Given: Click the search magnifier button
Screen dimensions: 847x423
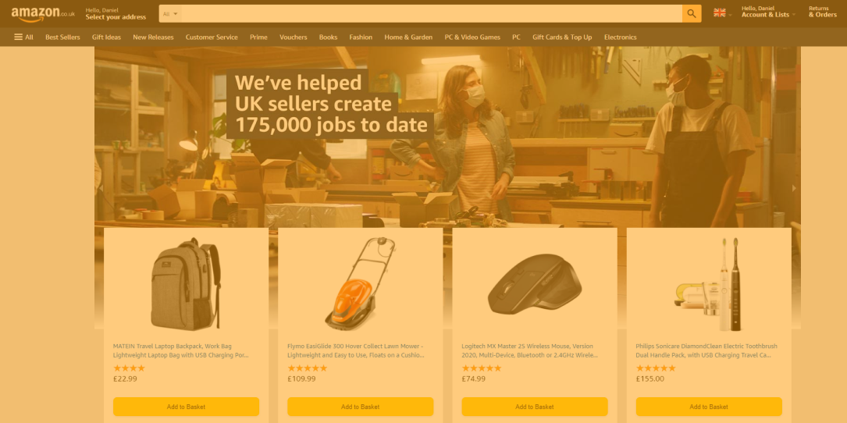Looking at the screenshot, I should point(692,13).
